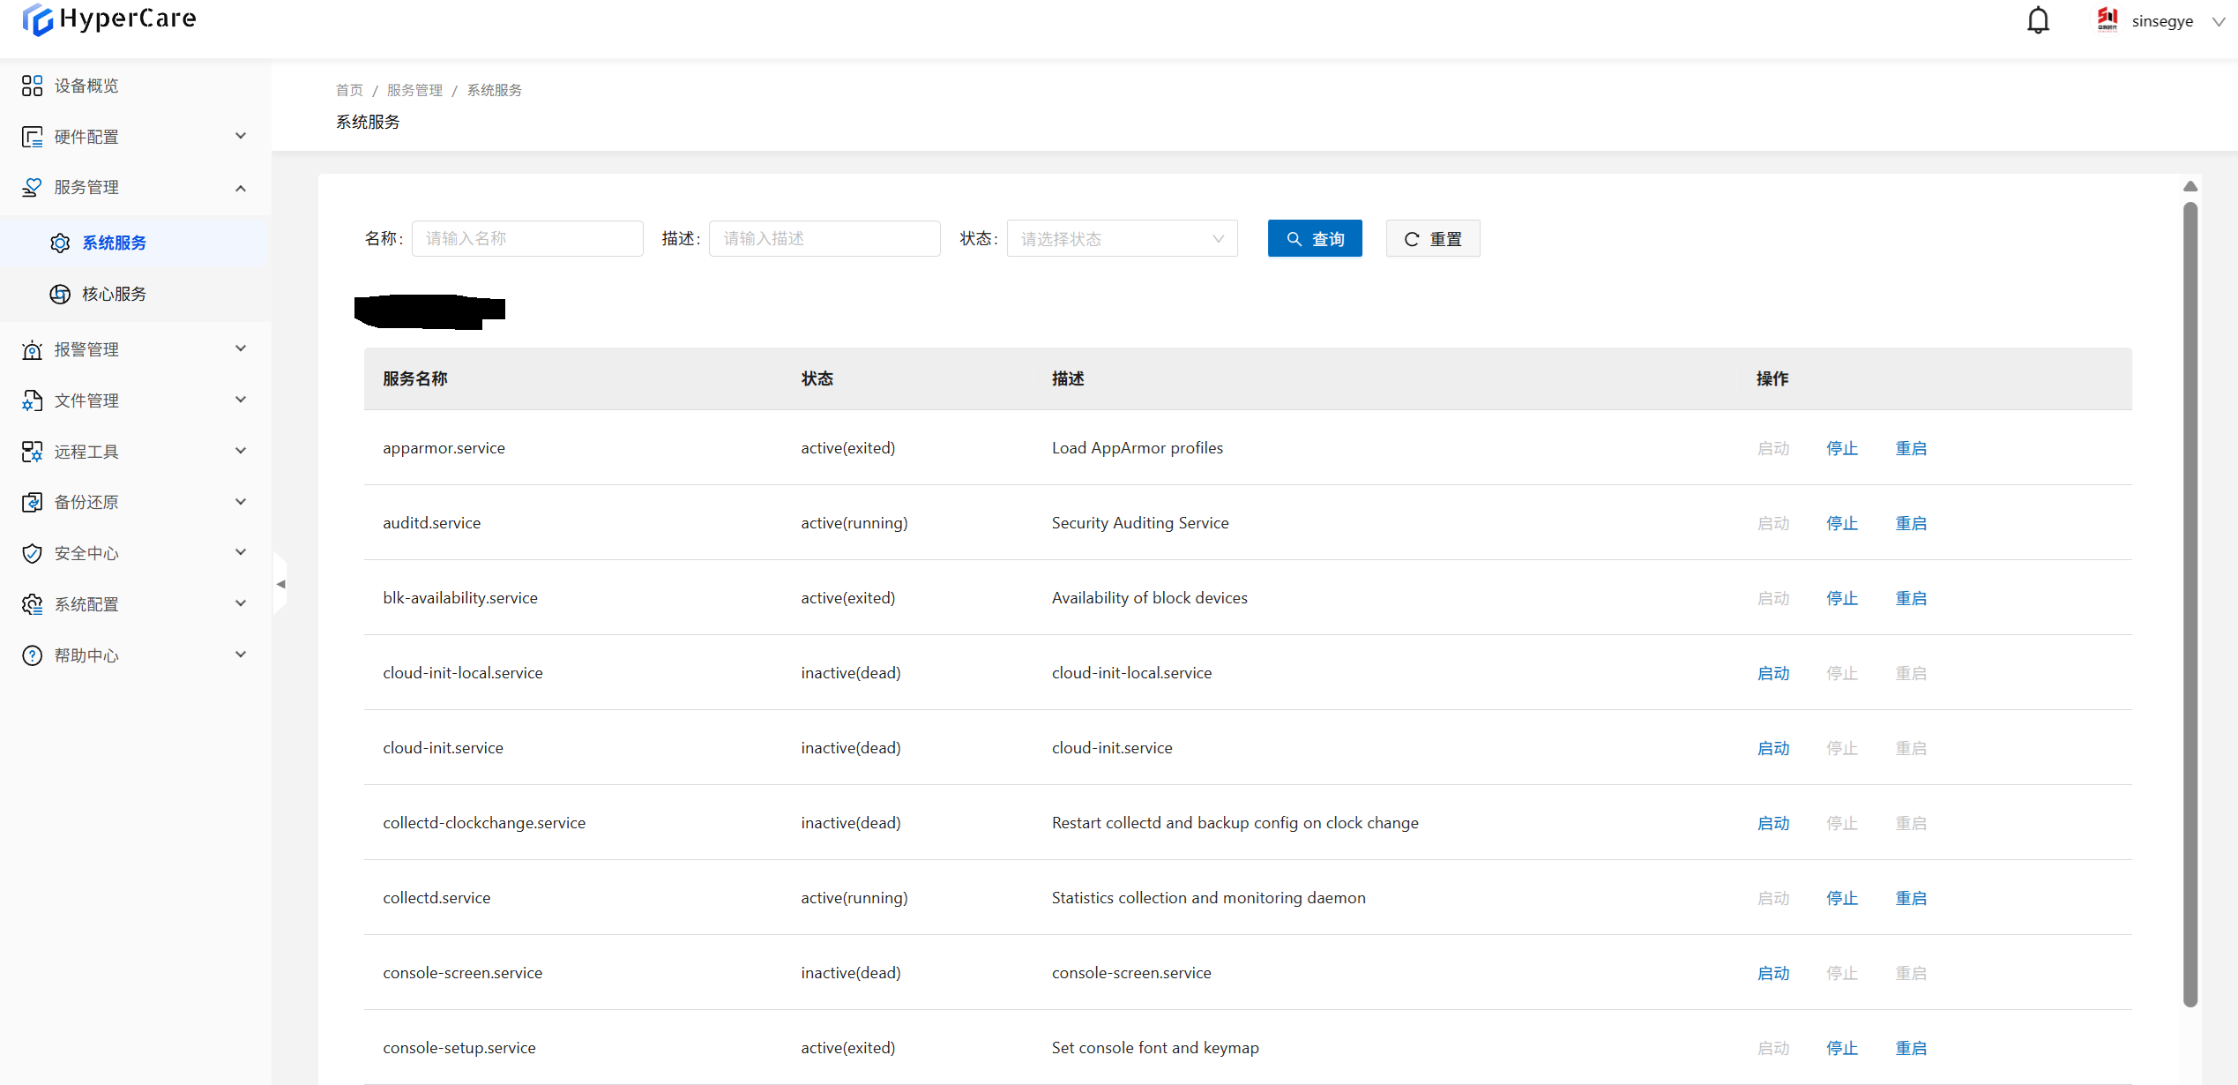Open the 设备概览 dashboard icon

tap(32, 86)
